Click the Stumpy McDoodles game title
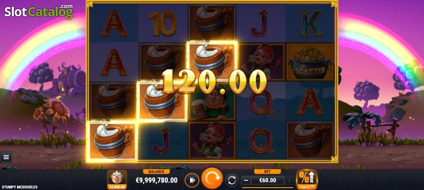 [x=20, y=187]
